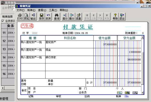Click 合计 debit total 373000000
The height and width of the screenshot is (102, 151).
[110, 82]
